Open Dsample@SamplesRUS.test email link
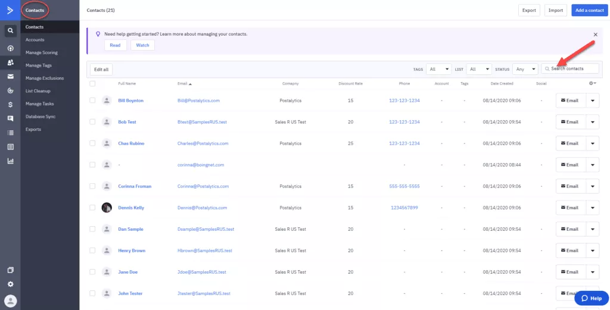610x310 pixels. coord(206,229)
